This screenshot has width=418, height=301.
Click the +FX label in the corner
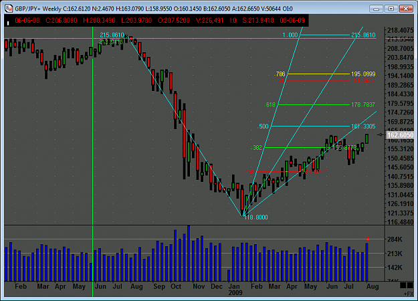pyautogui.click(x=409, y=294)
